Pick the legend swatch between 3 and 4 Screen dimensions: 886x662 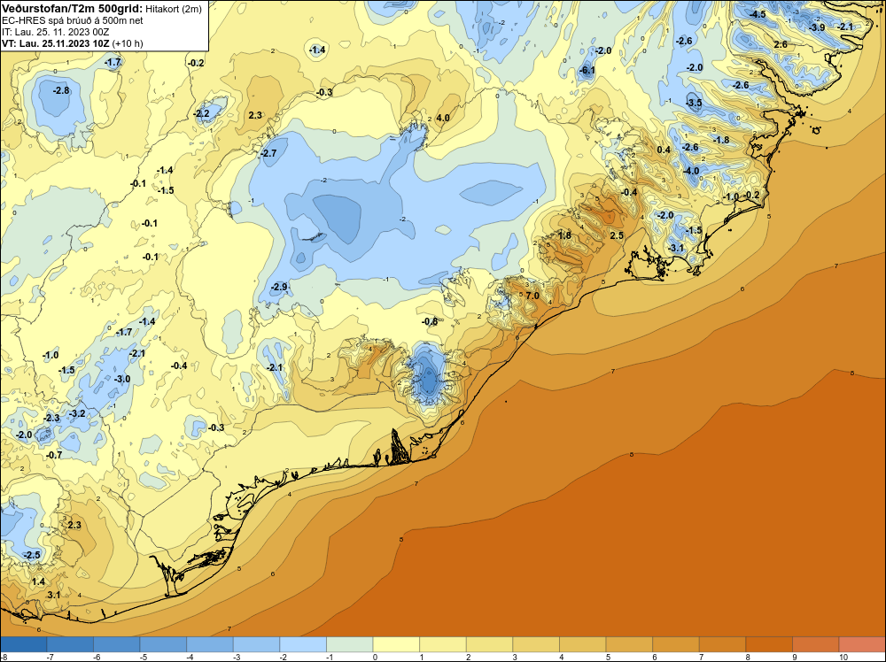[x=536, y=644]
